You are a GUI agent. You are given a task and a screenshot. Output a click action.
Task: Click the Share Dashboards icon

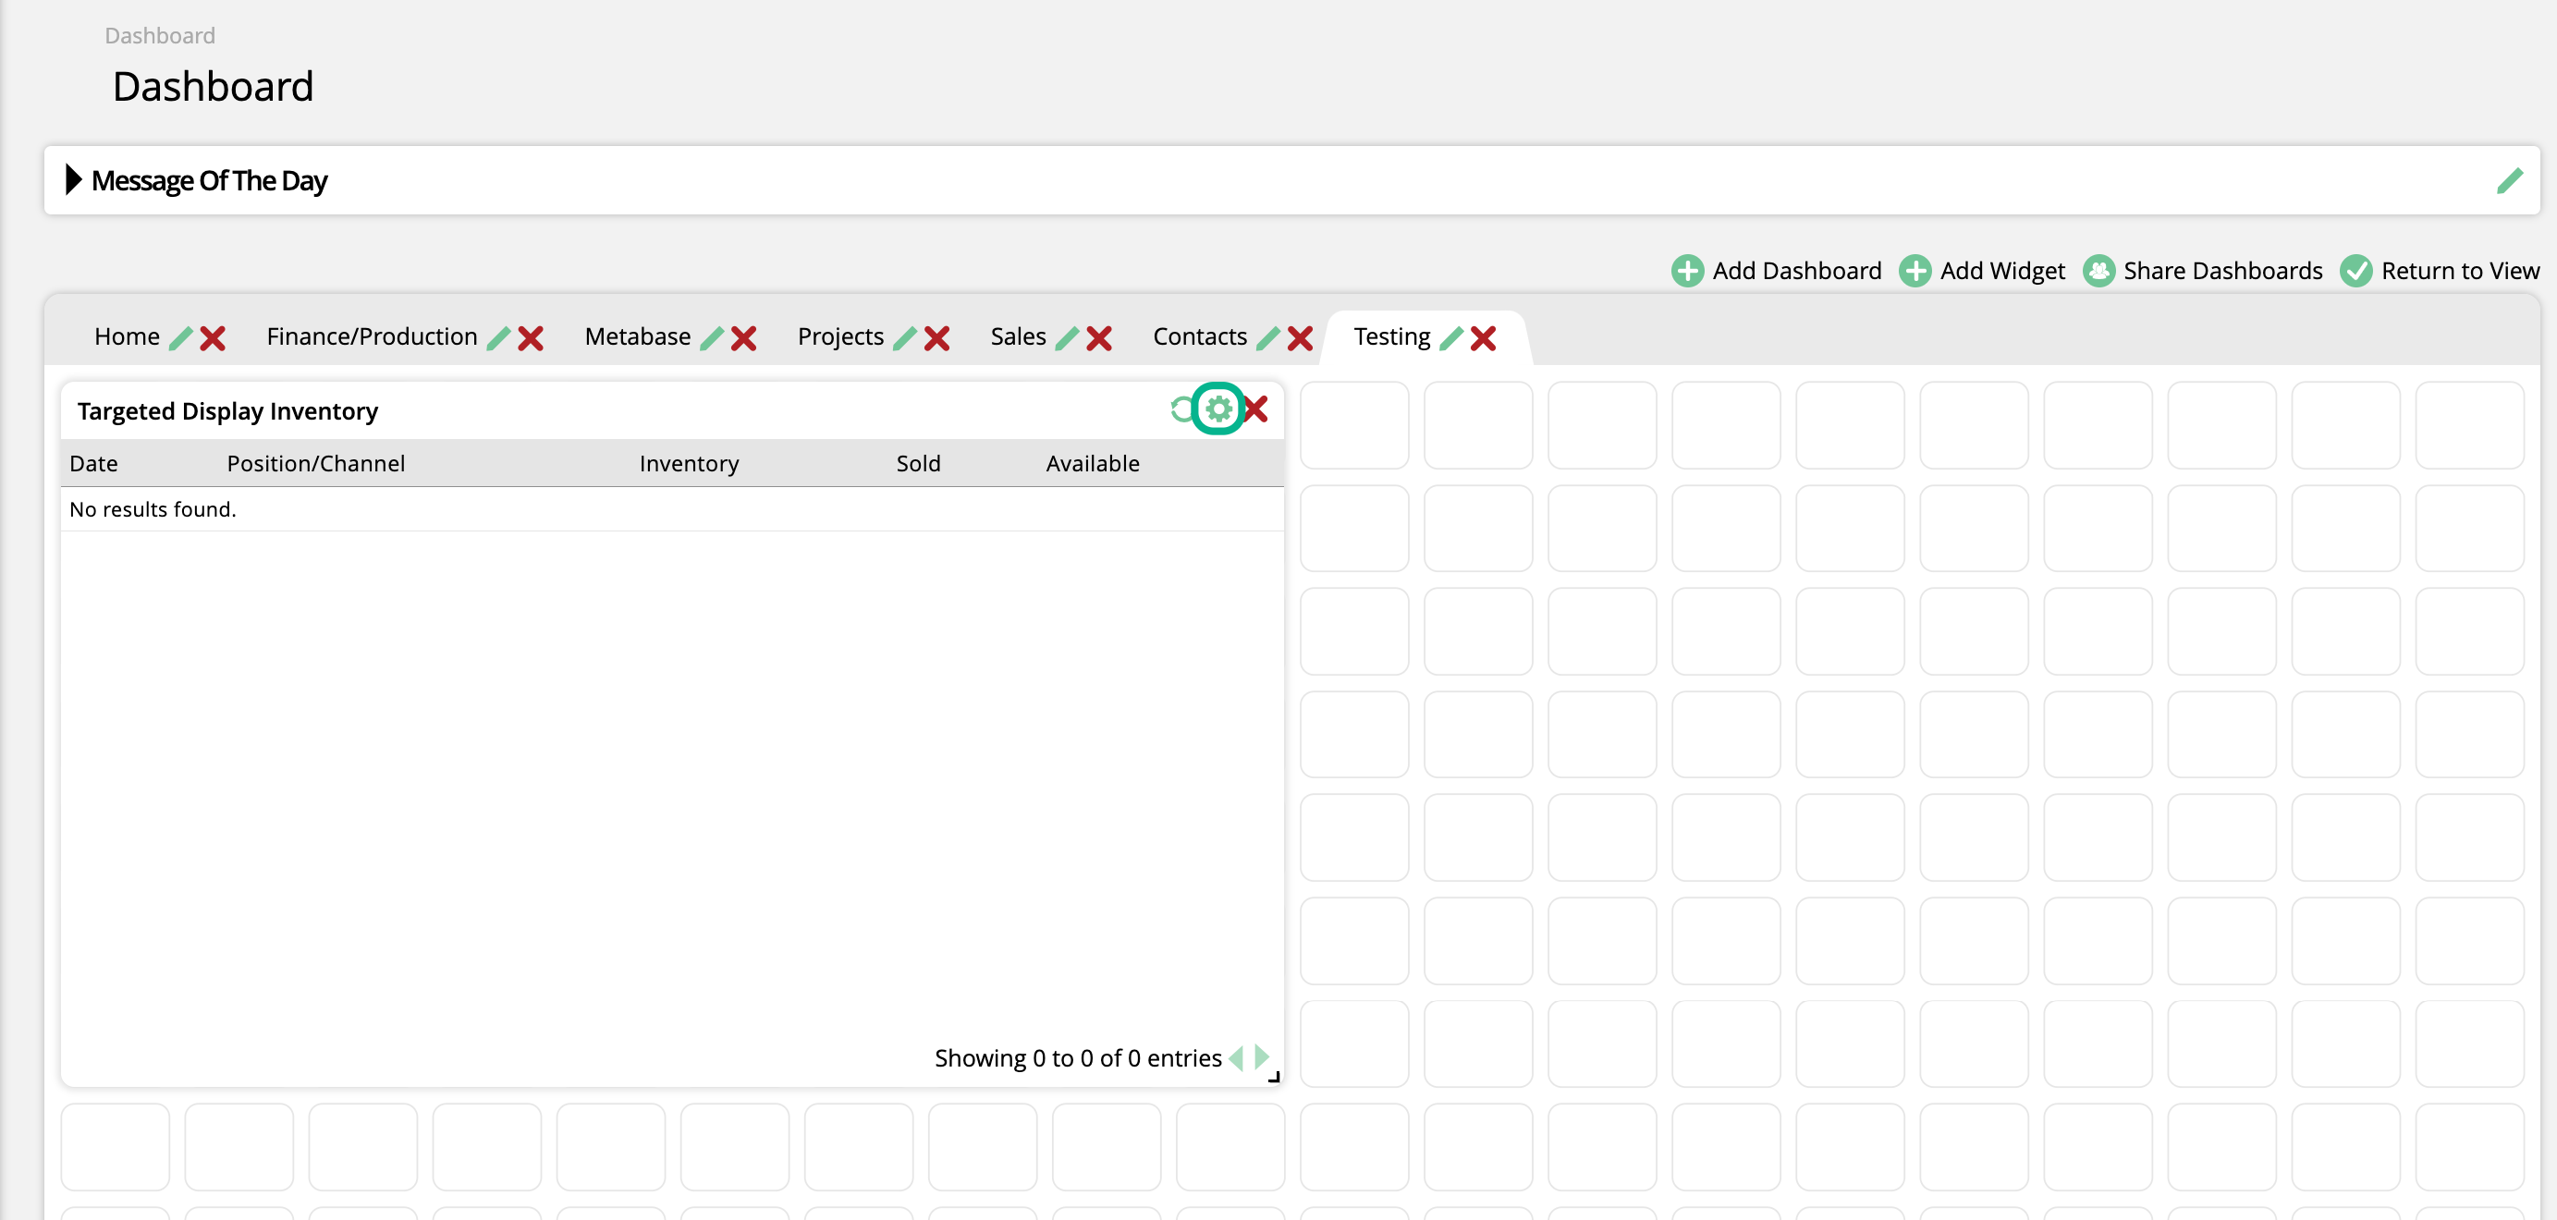[x=2100, y=271]
